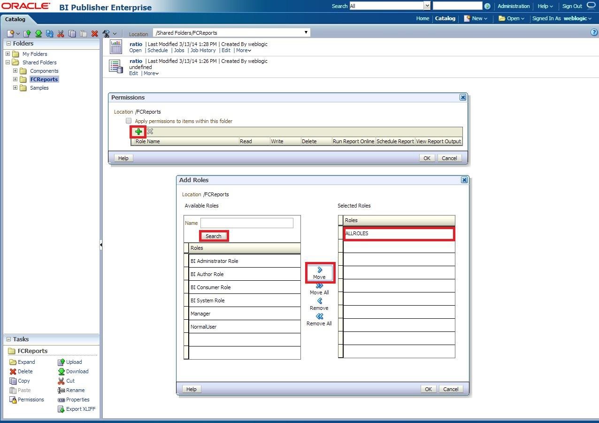
Task: Click the Name input field in Add Roles
Action: tap(247, 223)
